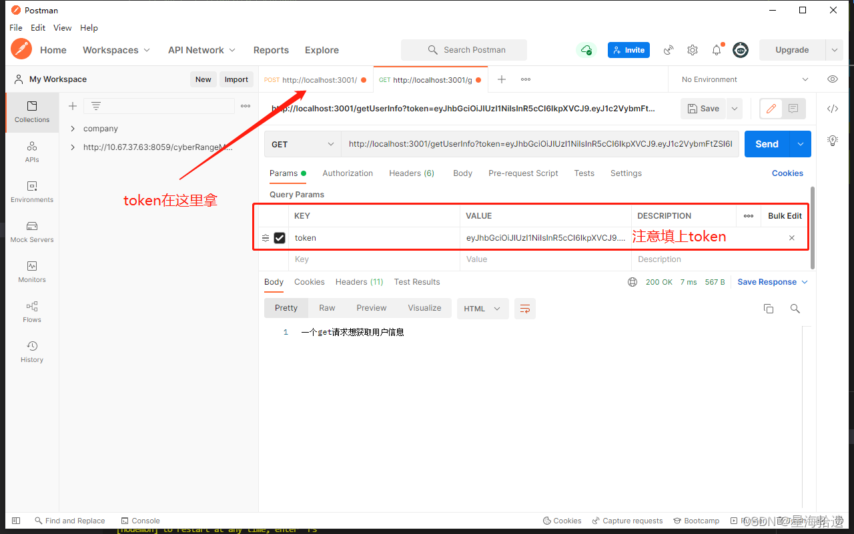Open the Edit menu
This screenshot has width=854, height=534.
click(x=38, y=28)
